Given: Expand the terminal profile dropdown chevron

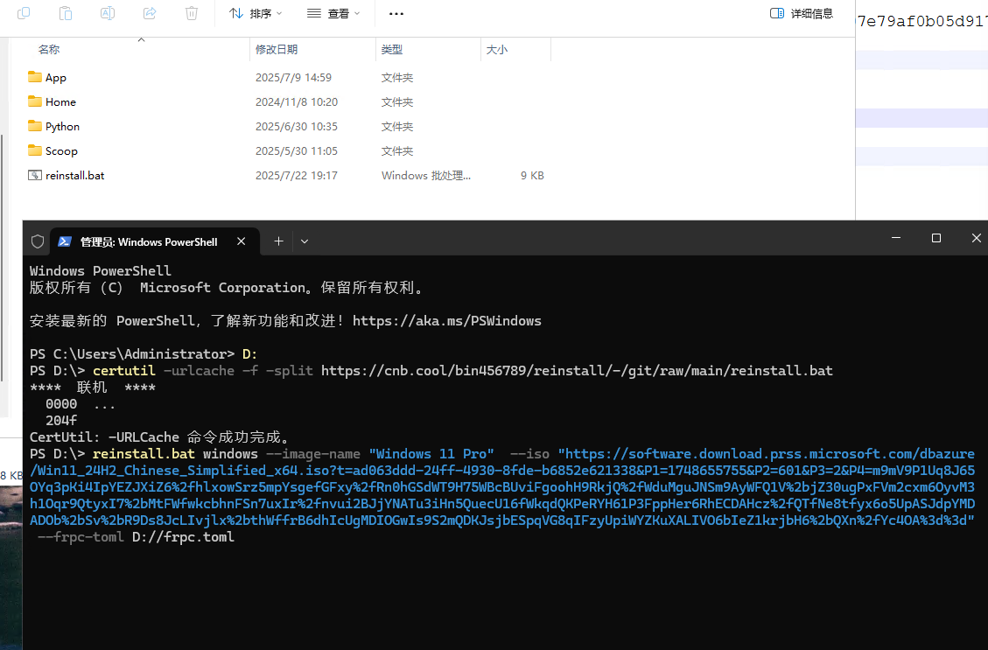Looking at the screenshot, I should point(305,241).
